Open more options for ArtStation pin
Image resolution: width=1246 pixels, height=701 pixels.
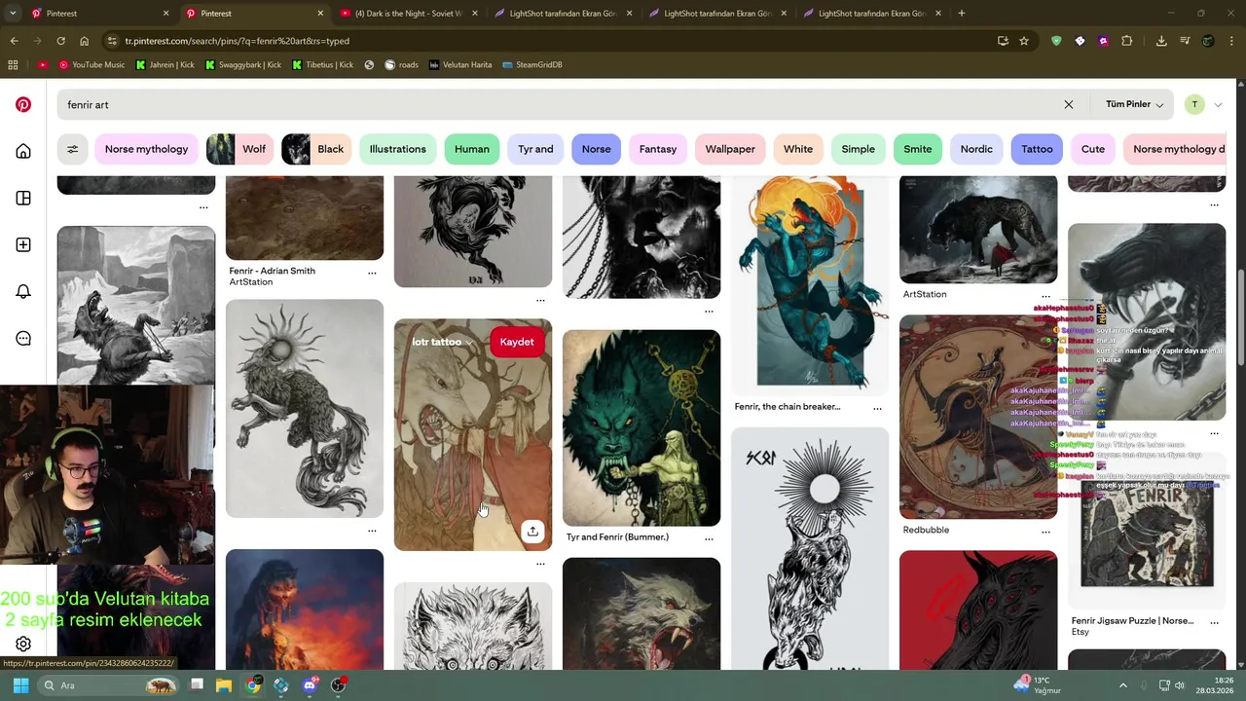coord(1045,296)
